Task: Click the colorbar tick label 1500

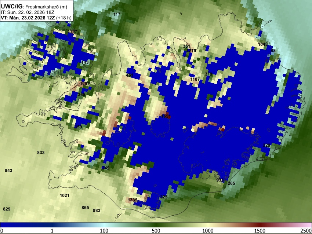Action: click(x=260, y=231)
